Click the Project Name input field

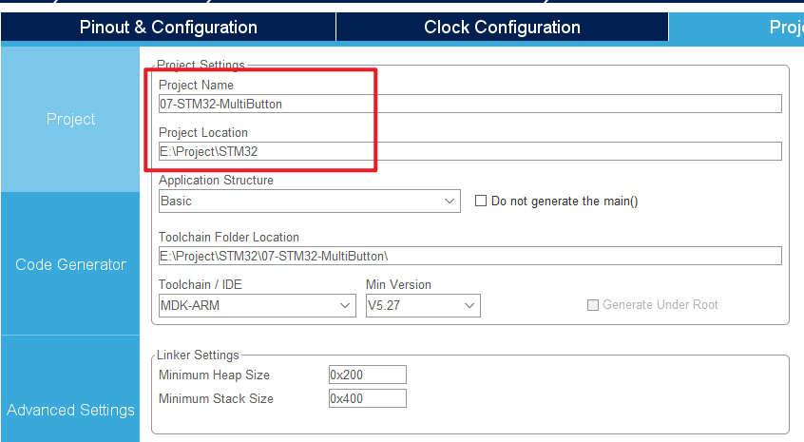[469, 104]
